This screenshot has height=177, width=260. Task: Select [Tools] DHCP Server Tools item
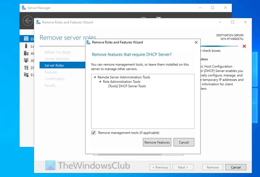click(127, 86)
